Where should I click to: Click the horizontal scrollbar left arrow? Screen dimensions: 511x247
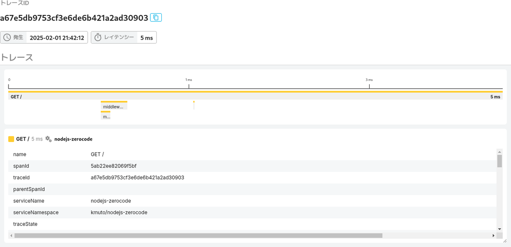11,235
